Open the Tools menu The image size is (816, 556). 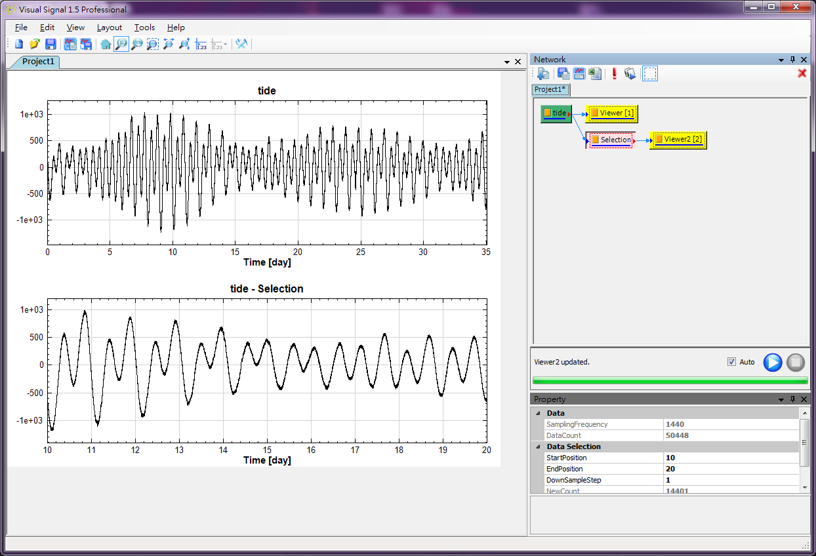pos(144,28)
